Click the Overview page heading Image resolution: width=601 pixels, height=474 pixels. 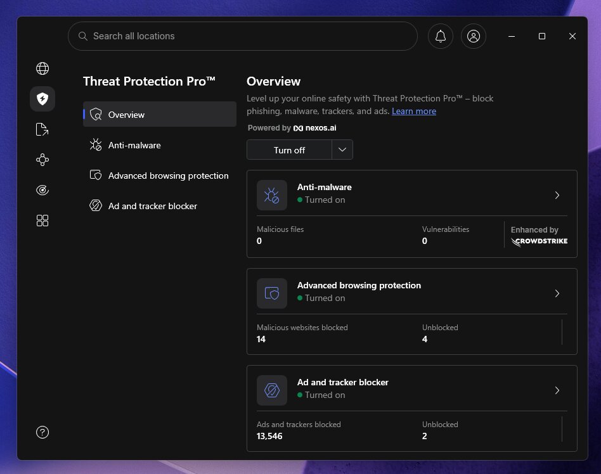pyautogui.click(x=274, y=81)
